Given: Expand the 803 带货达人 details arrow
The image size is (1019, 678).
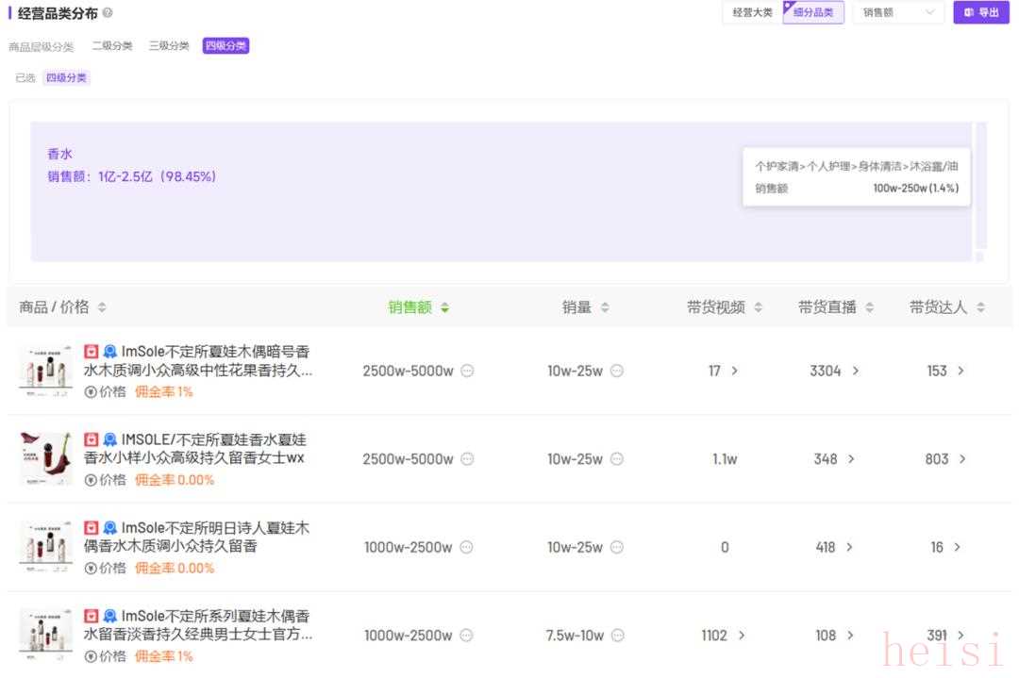Looking at the screenshot, I should point(962,459).
